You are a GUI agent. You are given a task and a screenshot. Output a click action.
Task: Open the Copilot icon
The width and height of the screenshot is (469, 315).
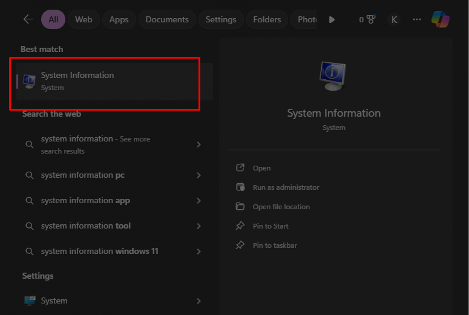[x=440, y=19]
